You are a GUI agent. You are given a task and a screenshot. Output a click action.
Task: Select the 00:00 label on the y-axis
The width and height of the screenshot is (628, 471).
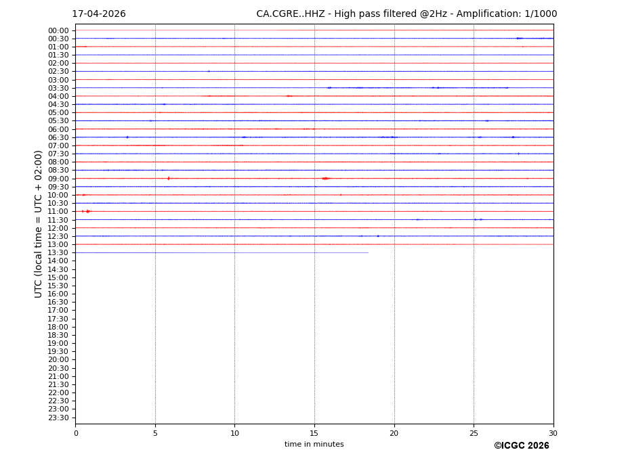58,30
